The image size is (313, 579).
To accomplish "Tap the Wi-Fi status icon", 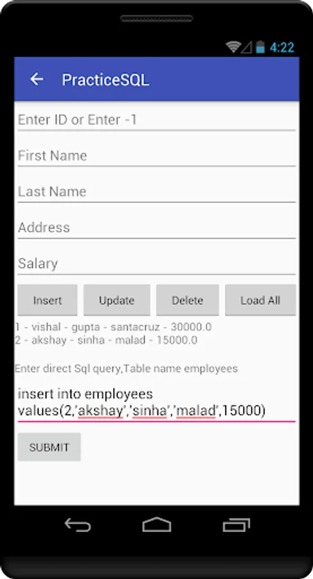I will 233,47.
